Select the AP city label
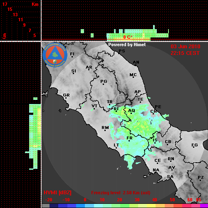This screenshot has height=208, width=208. (x=138, y=92)
